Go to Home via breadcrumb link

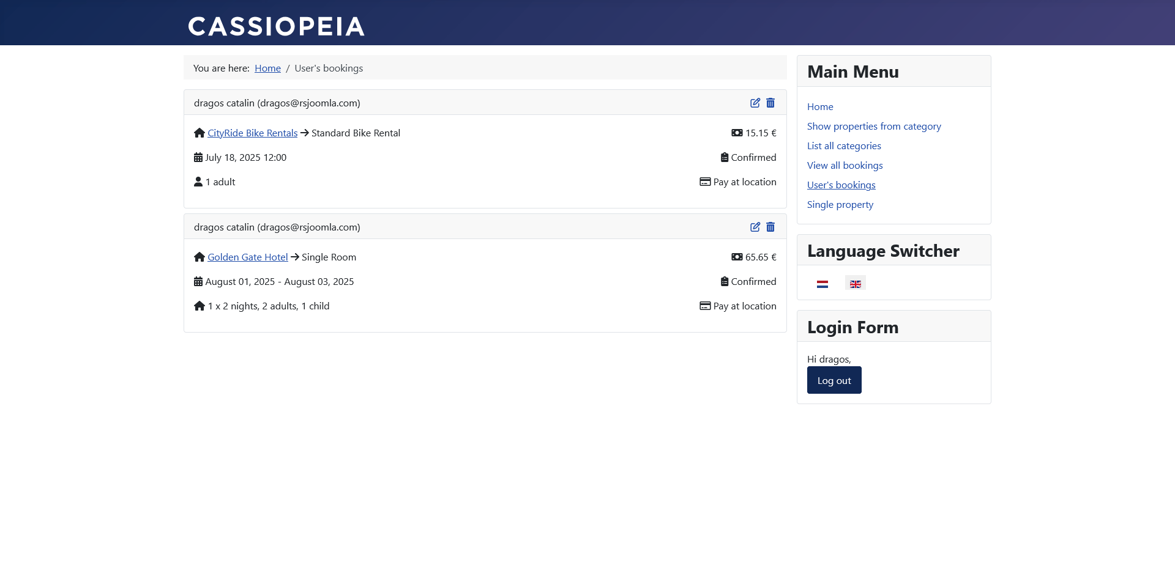pos(267,68)
